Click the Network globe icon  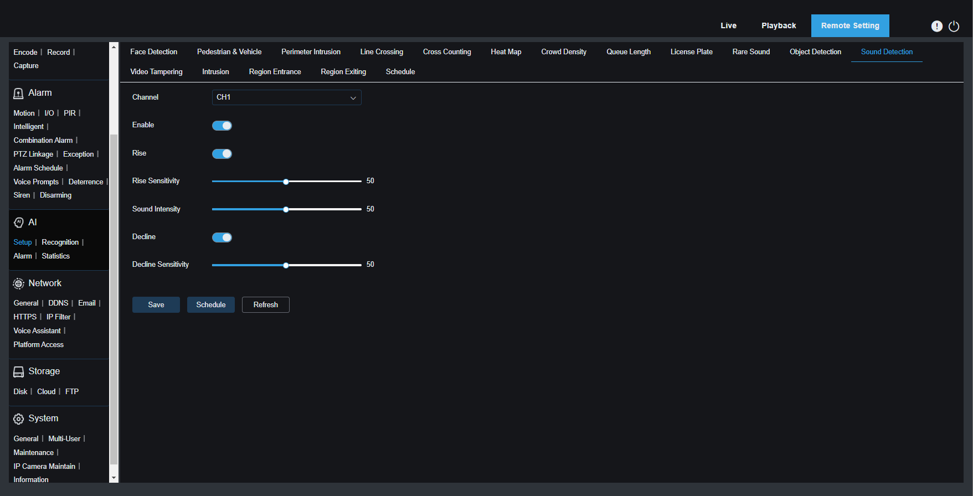pyautogui.click(x=18, y=283)
